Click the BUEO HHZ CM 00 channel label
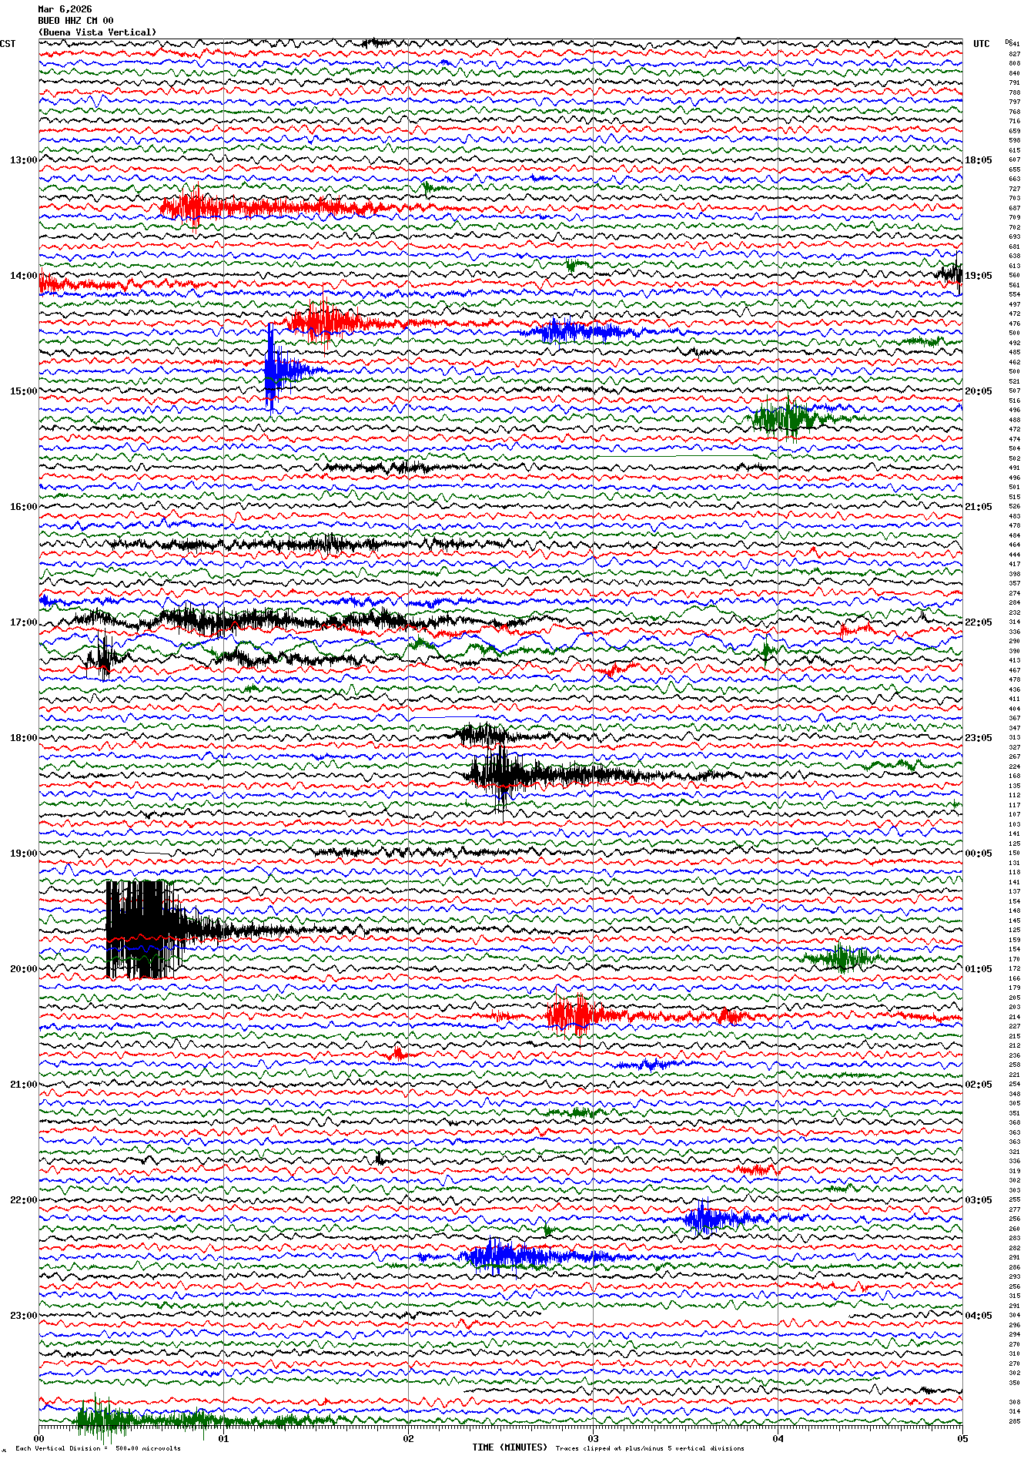 (x=75, y=21)
